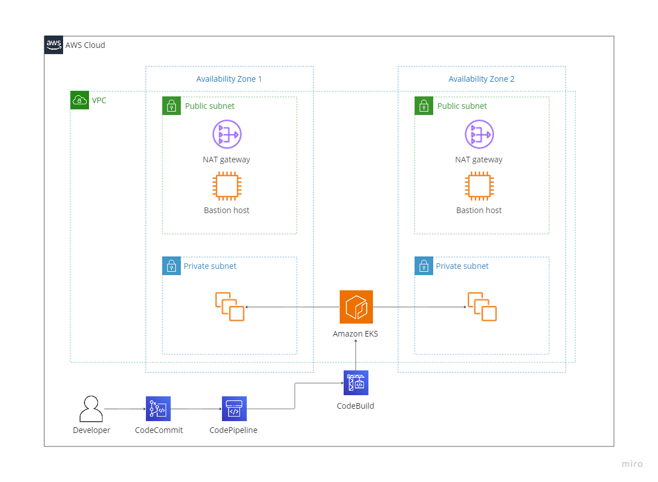
Task: Click the CodeBuild text label
Action: click(355, 406)
